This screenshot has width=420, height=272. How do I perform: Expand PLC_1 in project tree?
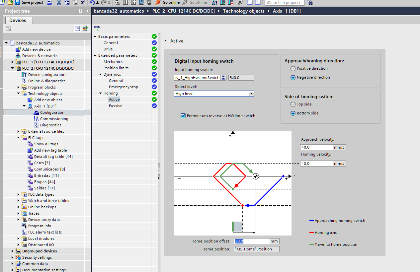pyautogui.click(x=13, y=62)
